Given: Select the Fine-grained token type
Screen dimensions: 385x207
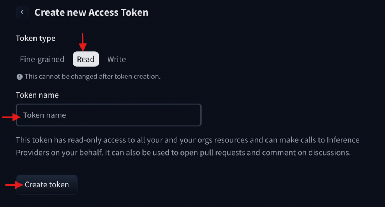Looking at the screenshot, I should (42, 59).
